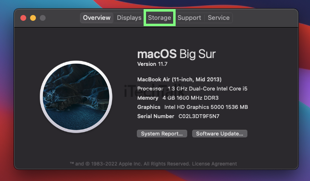Select the highlighted Storage tab
Screen dimensions: 310x181
[x=160, y=18]
